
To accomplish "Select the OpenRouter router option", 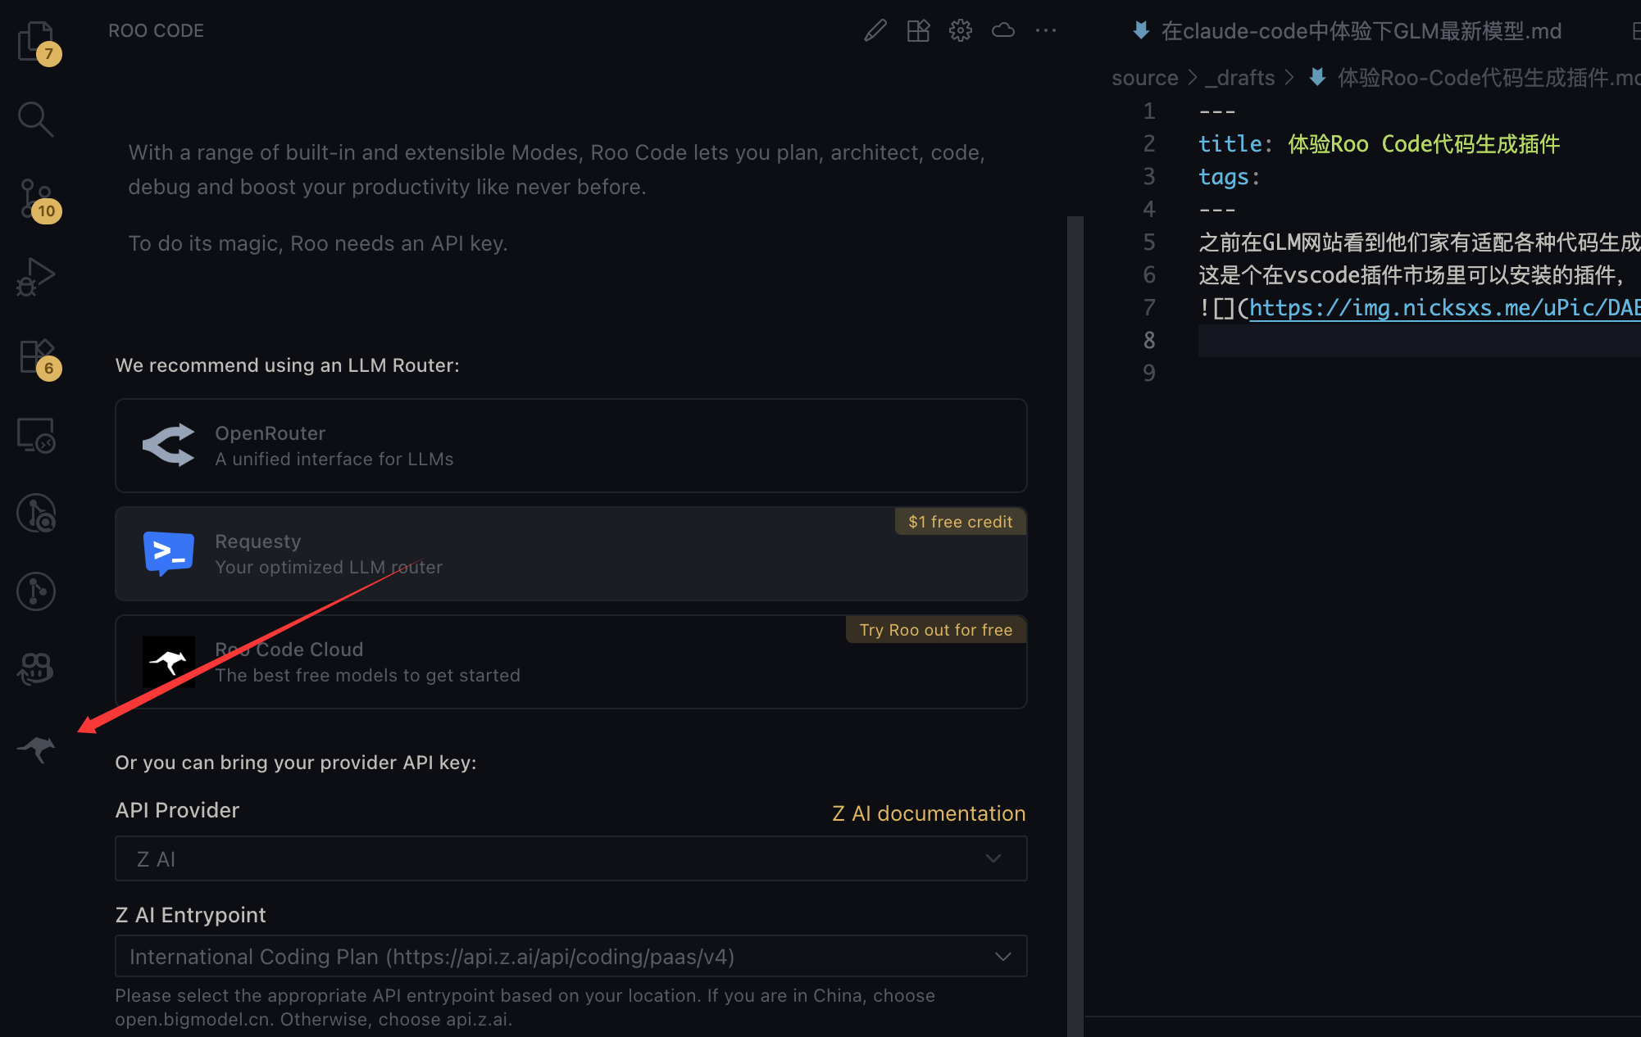I will (x=570, y=446).
